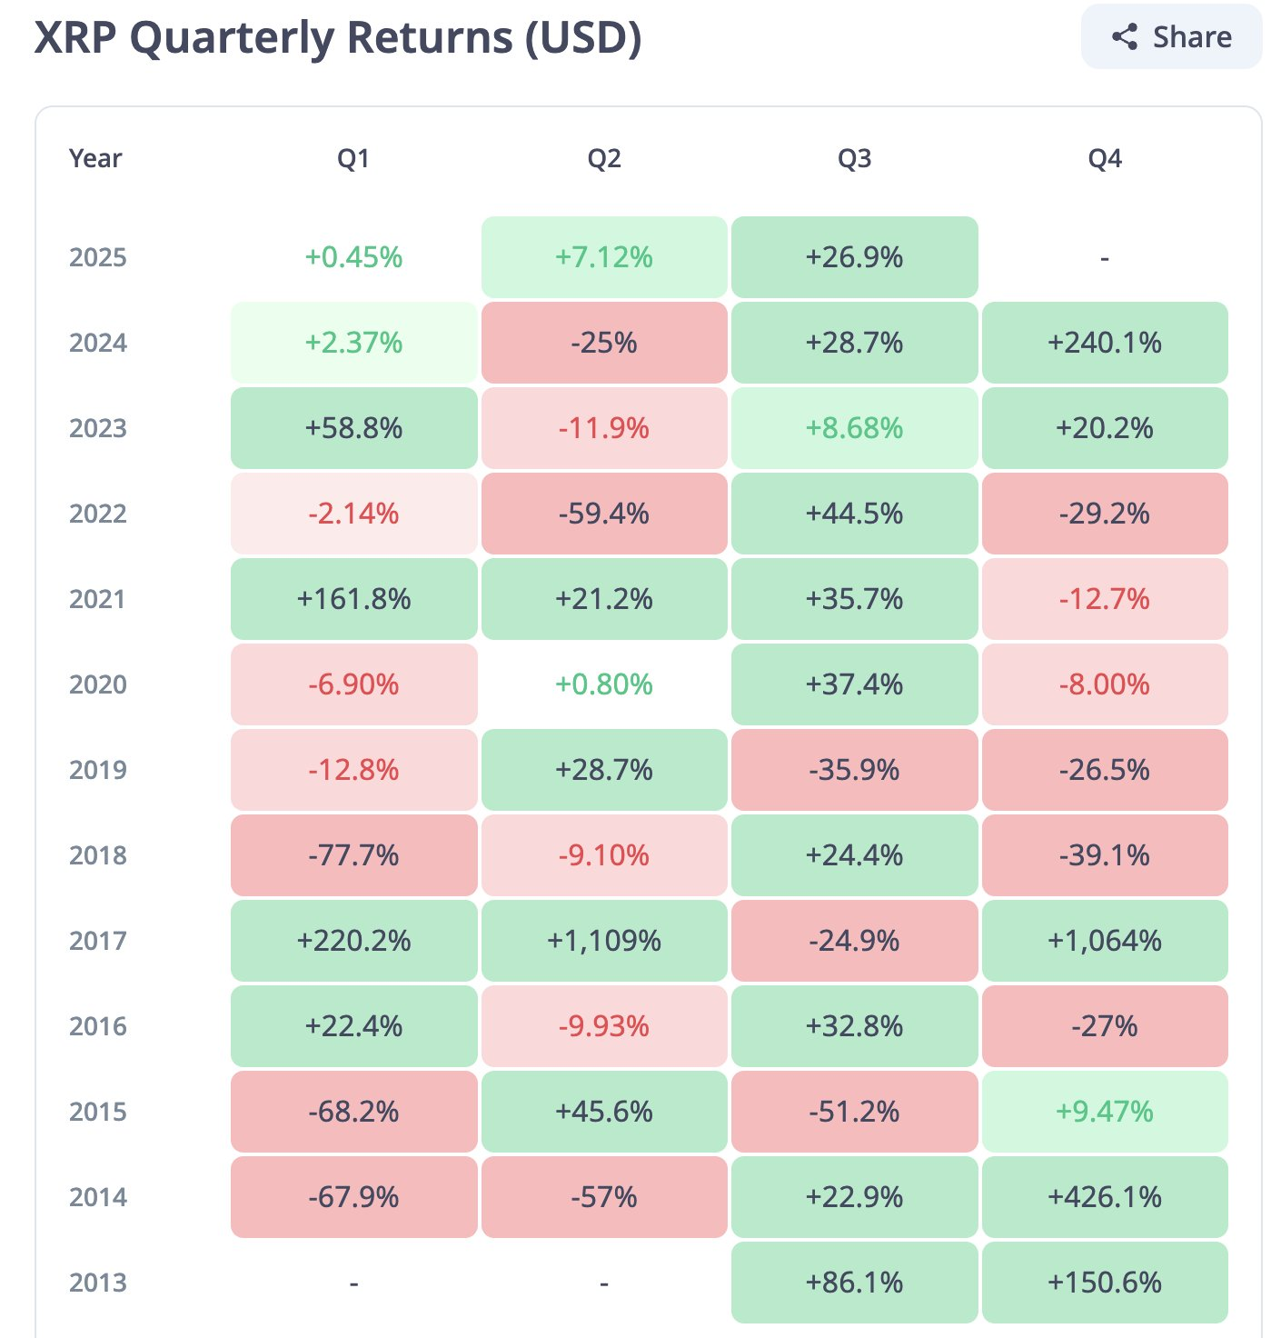Click the 2020 Q2 +0.80% value

tap(604, 684)
